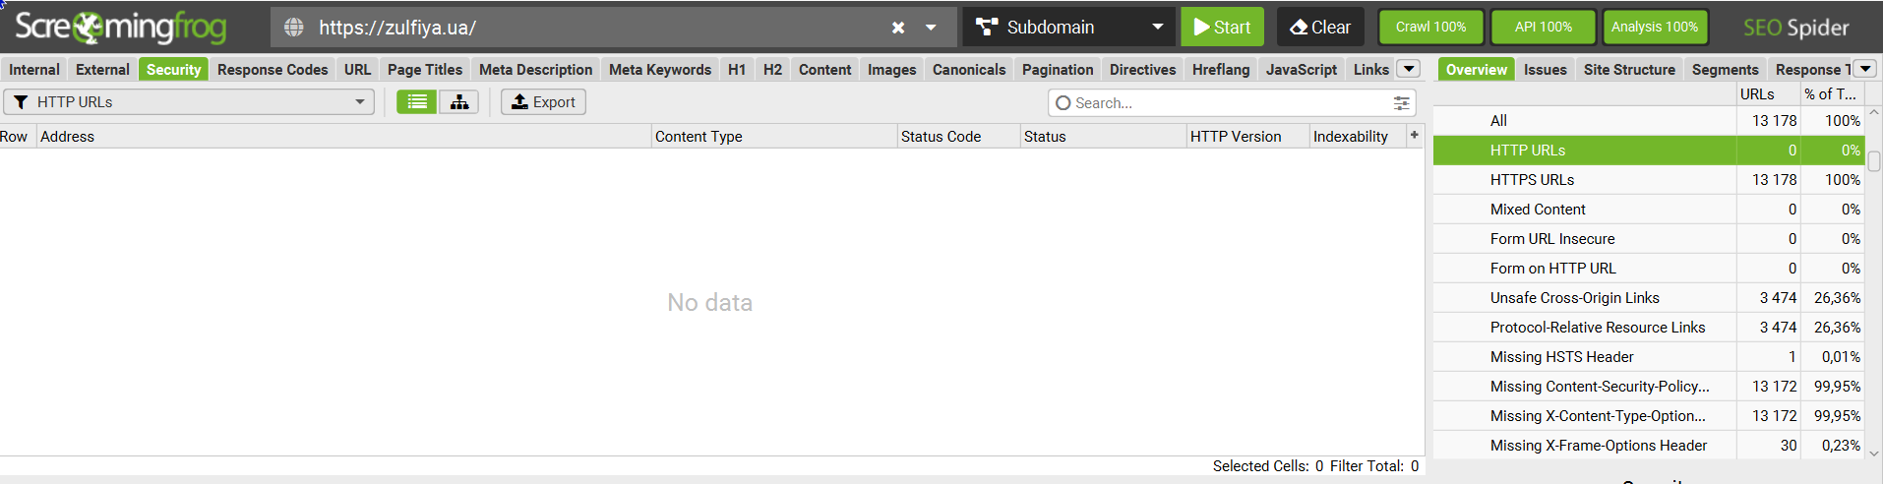Open search filter options sliders icon
1883x484 pixels.
click(1402, 103)
